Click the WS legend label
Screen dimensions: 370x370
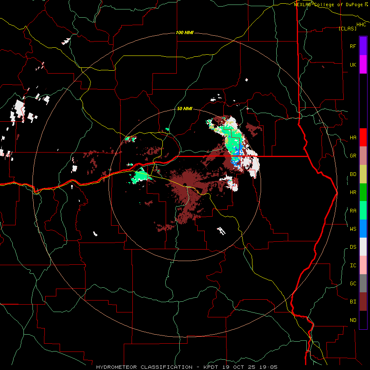pos(353,229)
